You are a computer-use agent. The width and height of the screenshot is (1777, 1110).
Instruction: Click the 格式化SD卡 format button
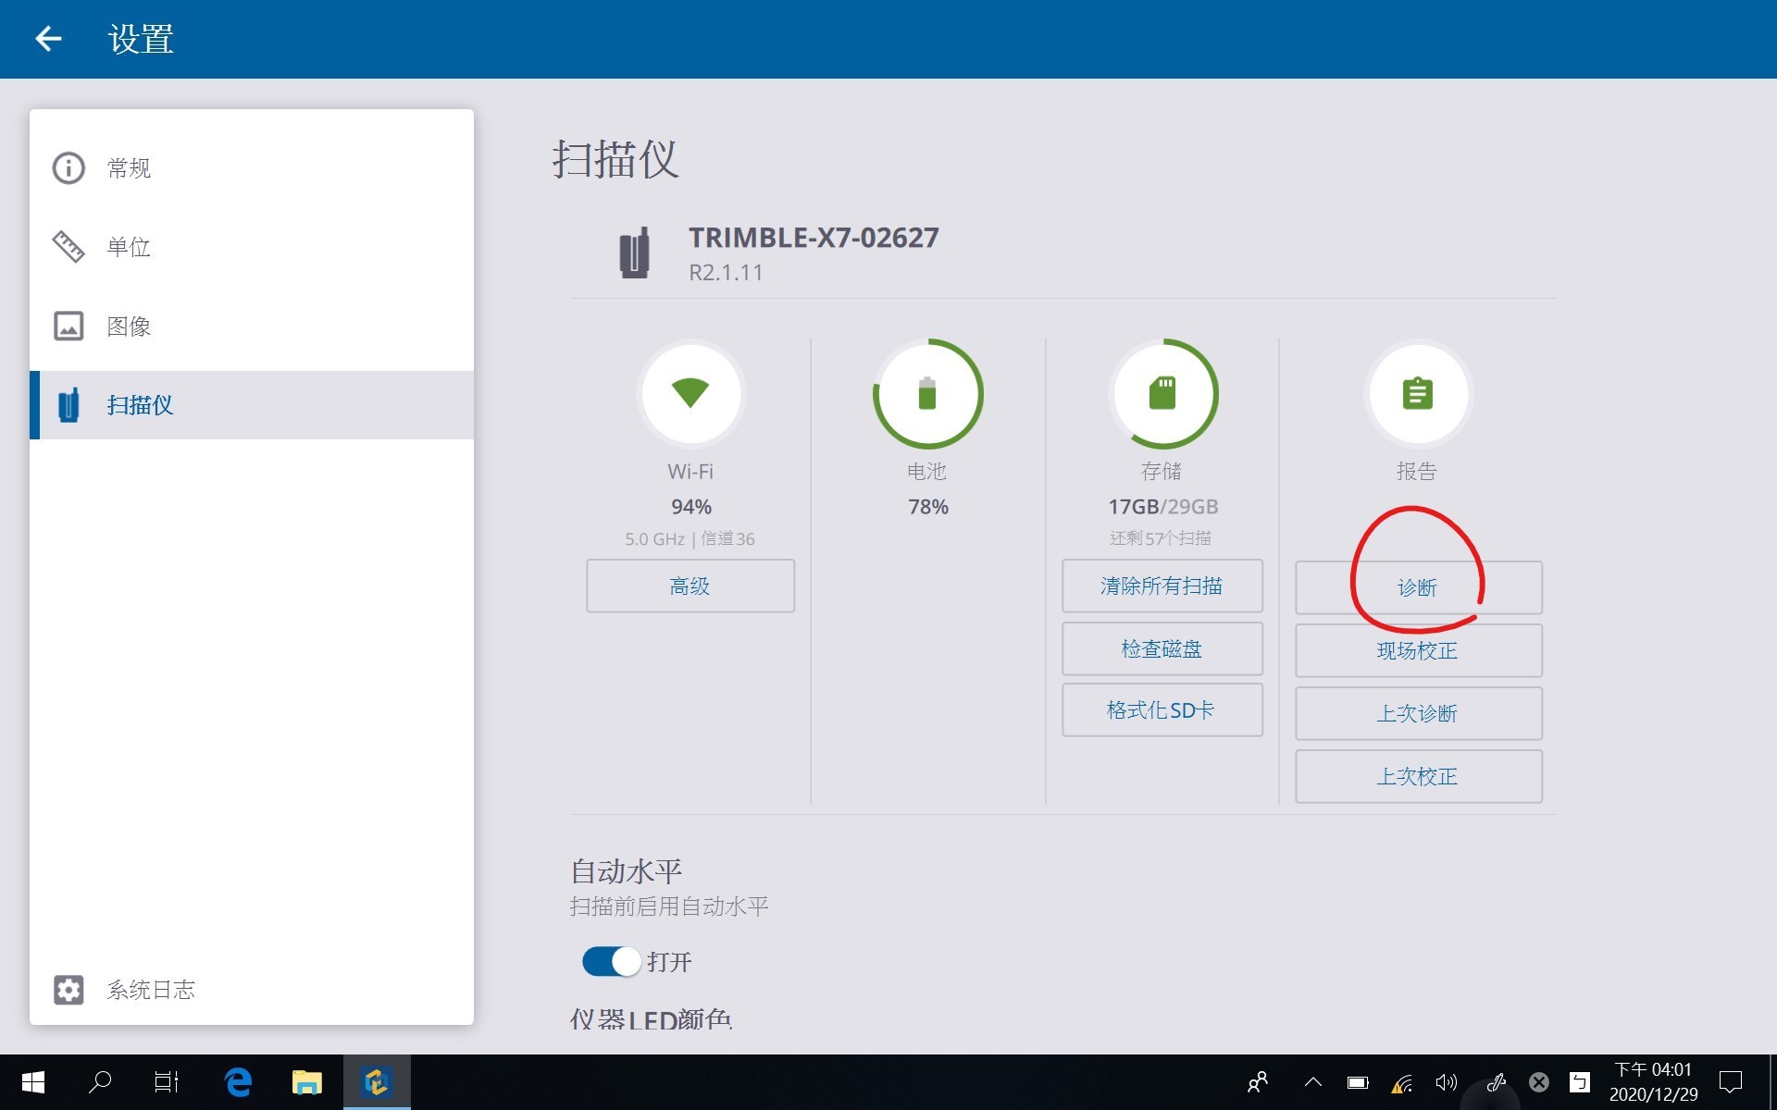click(1162, 710)
